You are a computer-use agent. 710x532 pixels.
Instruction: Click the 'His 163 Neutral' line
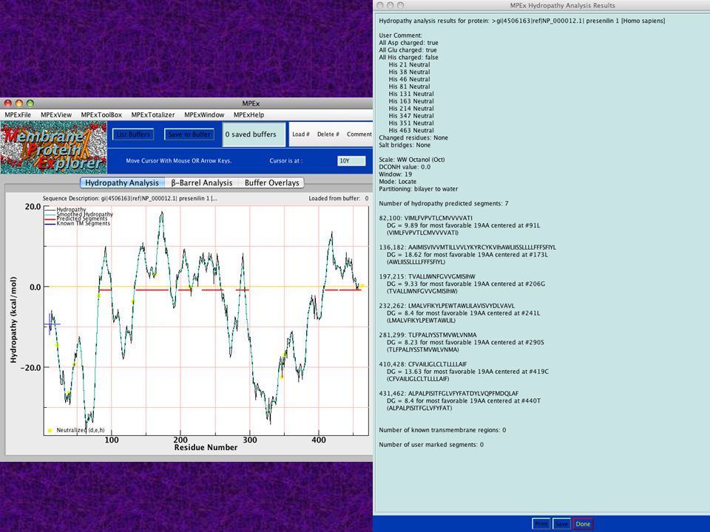tap(411, 101)
